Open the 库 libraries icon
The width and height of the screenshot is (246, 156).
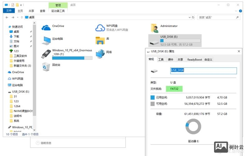100,41
